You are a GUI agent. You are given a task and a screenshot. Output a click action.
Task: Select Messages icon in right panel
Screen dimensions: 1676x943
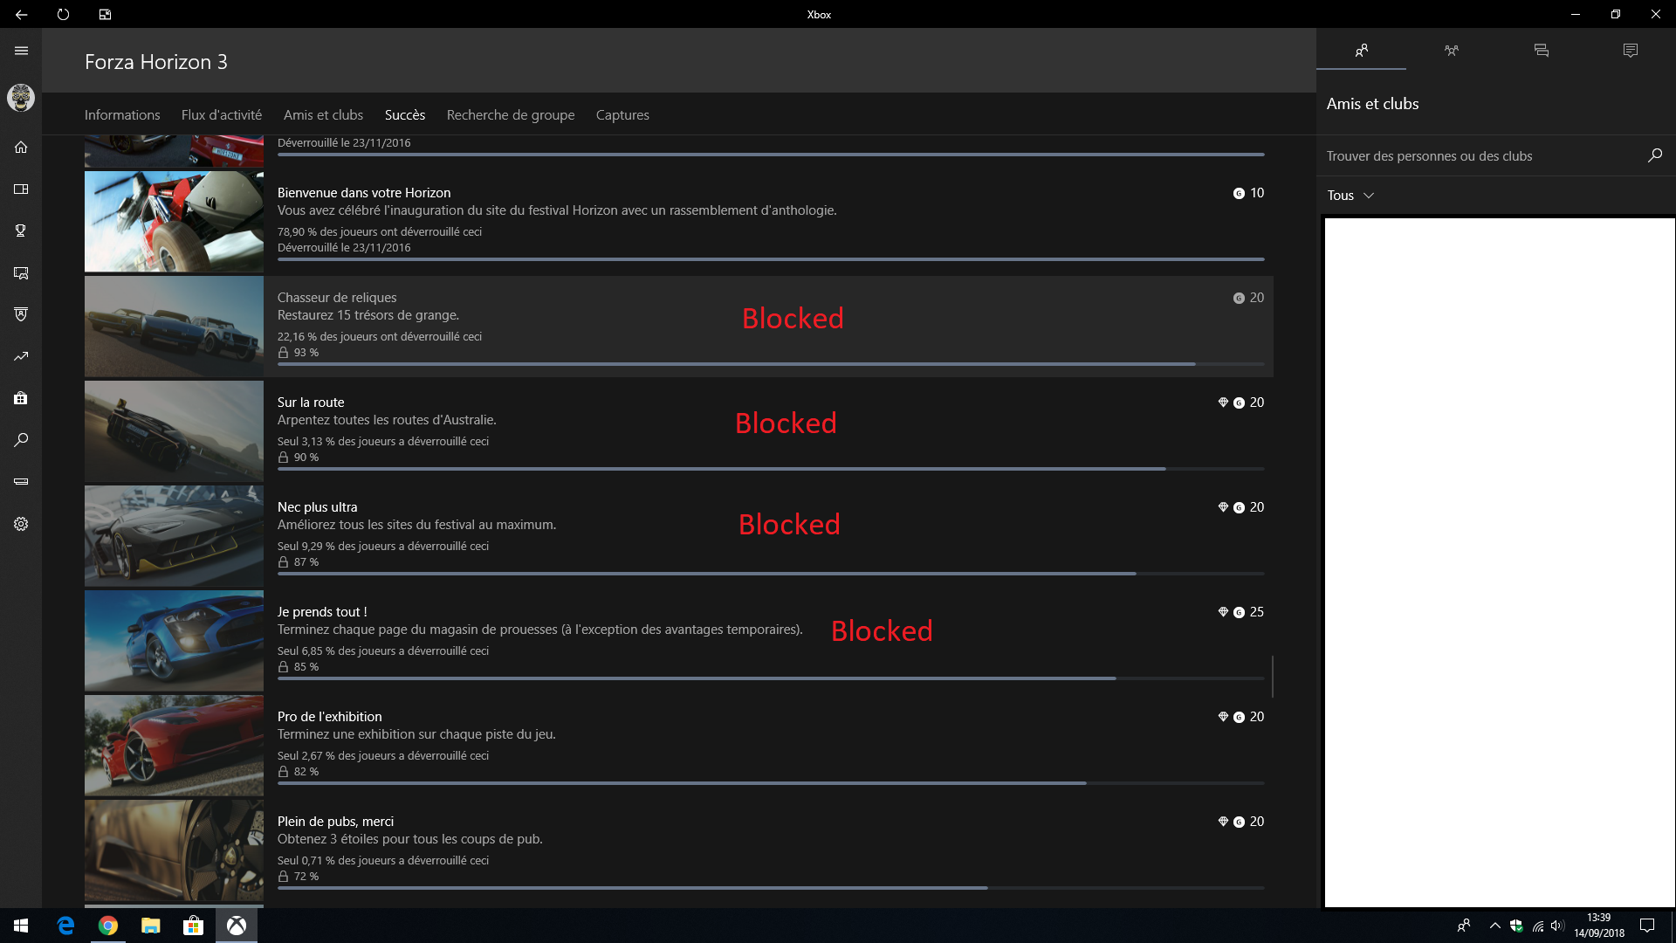pyautogui.click(x=1541, y=51)
